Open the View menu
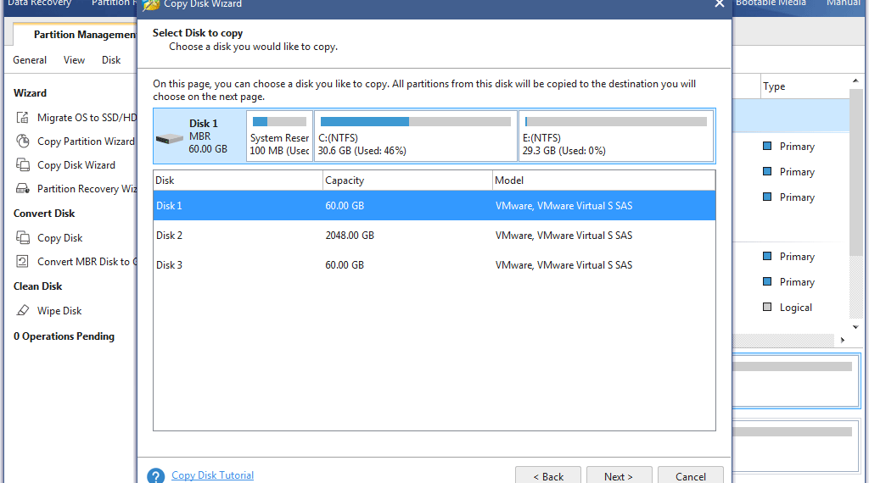The height and width of the screenshot is (483, 869). pos(75,60)
